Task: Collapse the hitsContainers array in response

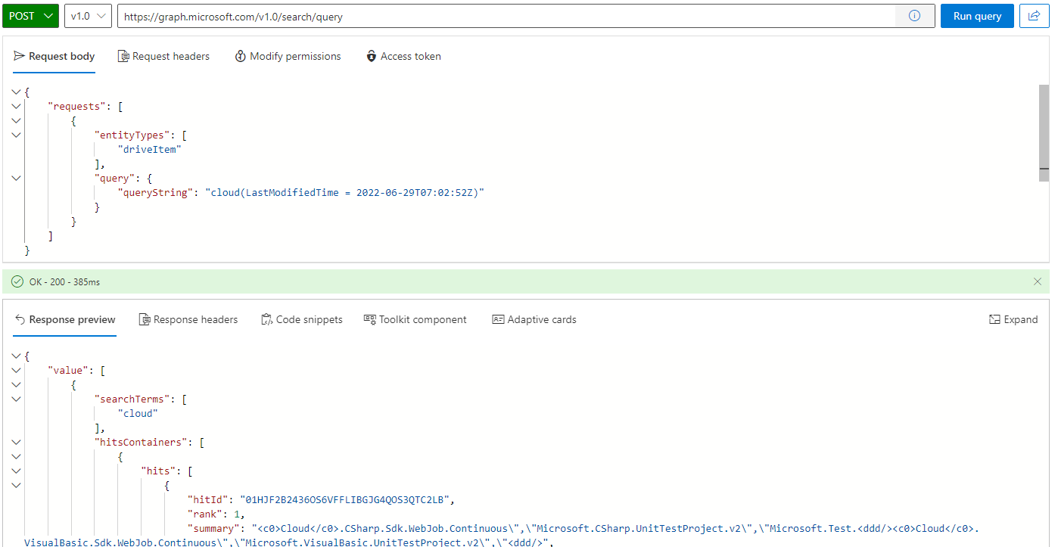Action: (x=16, y=442)
